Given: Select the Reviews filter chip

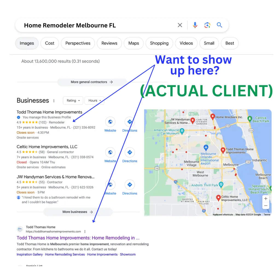Looking at the screenshot, I should point(109,43).
